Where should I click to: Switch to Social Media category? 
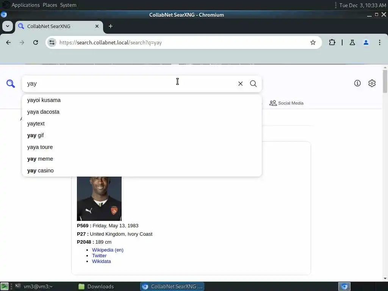(x=286, y=103)
